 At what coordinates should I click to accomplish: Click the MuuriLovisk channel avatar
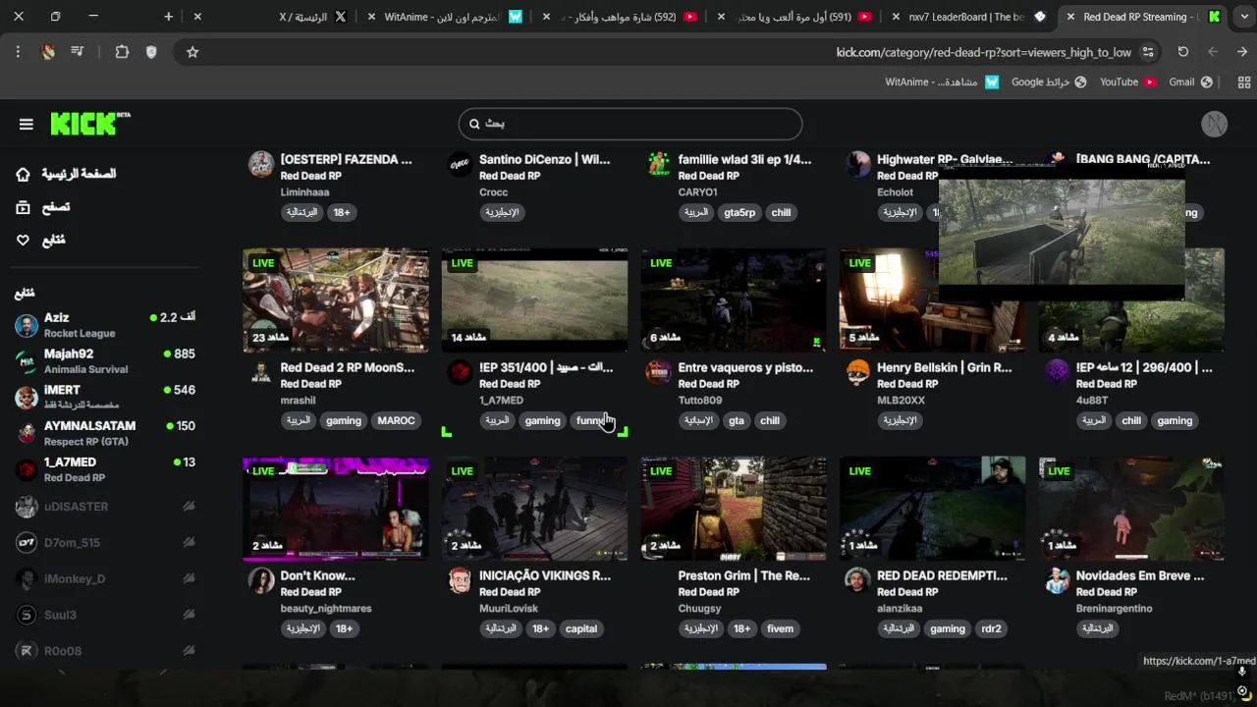460,580
